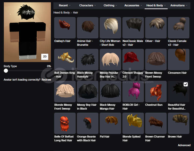Select the Cinnamon Hair thumbnail
194x151 pixels.
tap(179, 59)
